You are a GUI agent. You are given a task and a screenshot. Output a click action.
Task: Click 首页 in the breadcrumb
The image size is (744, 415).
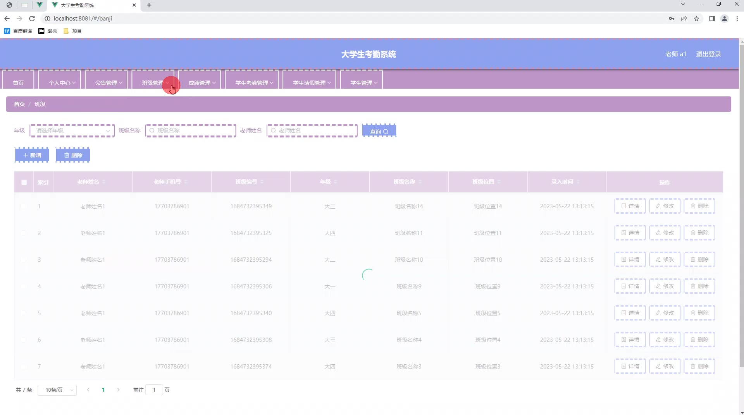[x=19, y=104]
